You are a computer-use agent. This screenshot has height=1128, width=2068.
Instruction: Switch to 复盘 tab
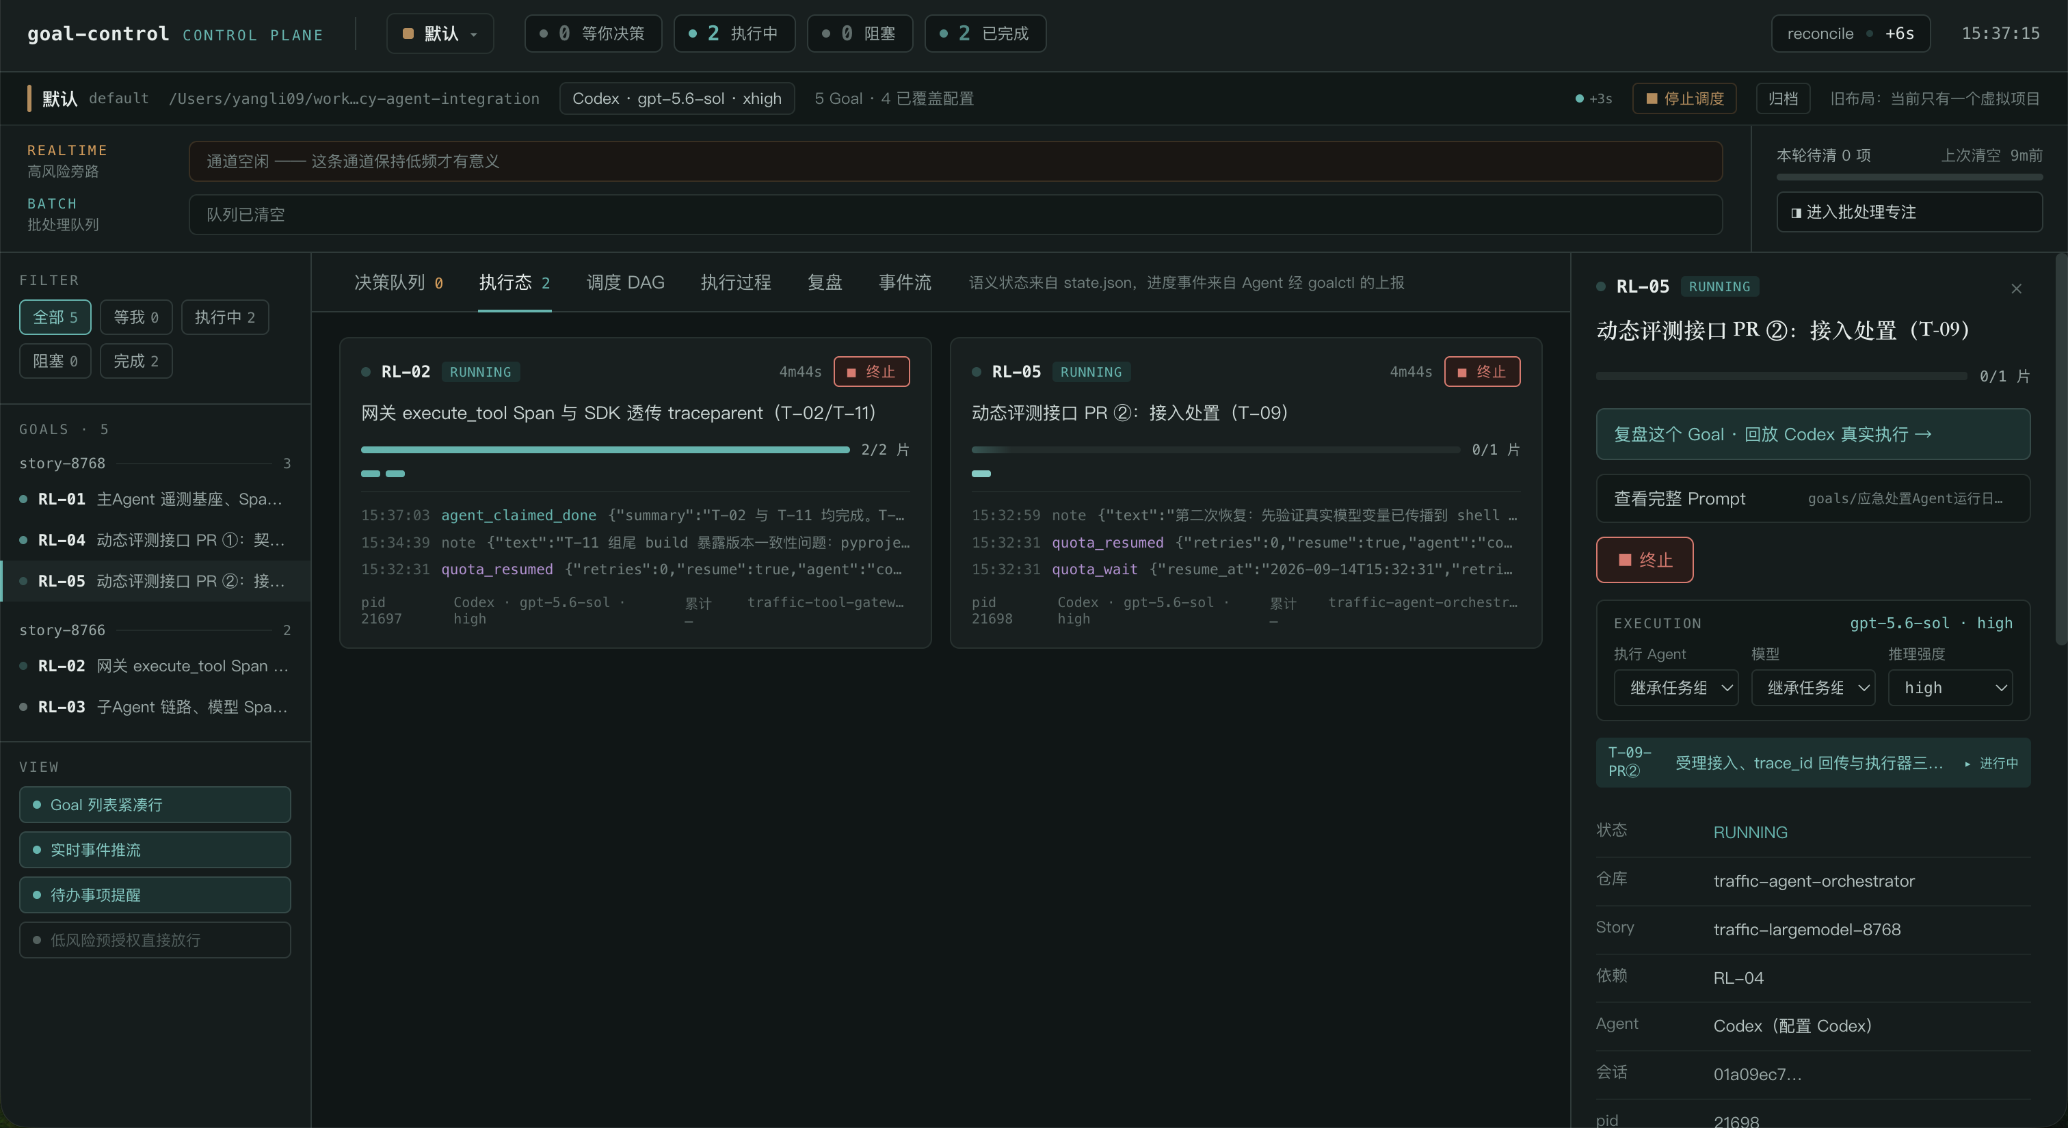825,282
